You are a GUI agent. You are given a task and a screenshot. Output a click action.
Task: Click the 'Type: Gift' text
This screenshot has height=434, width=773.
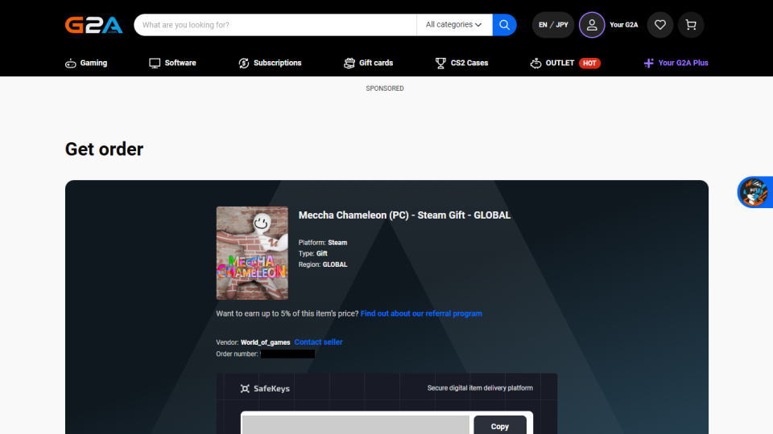(313, 253)
